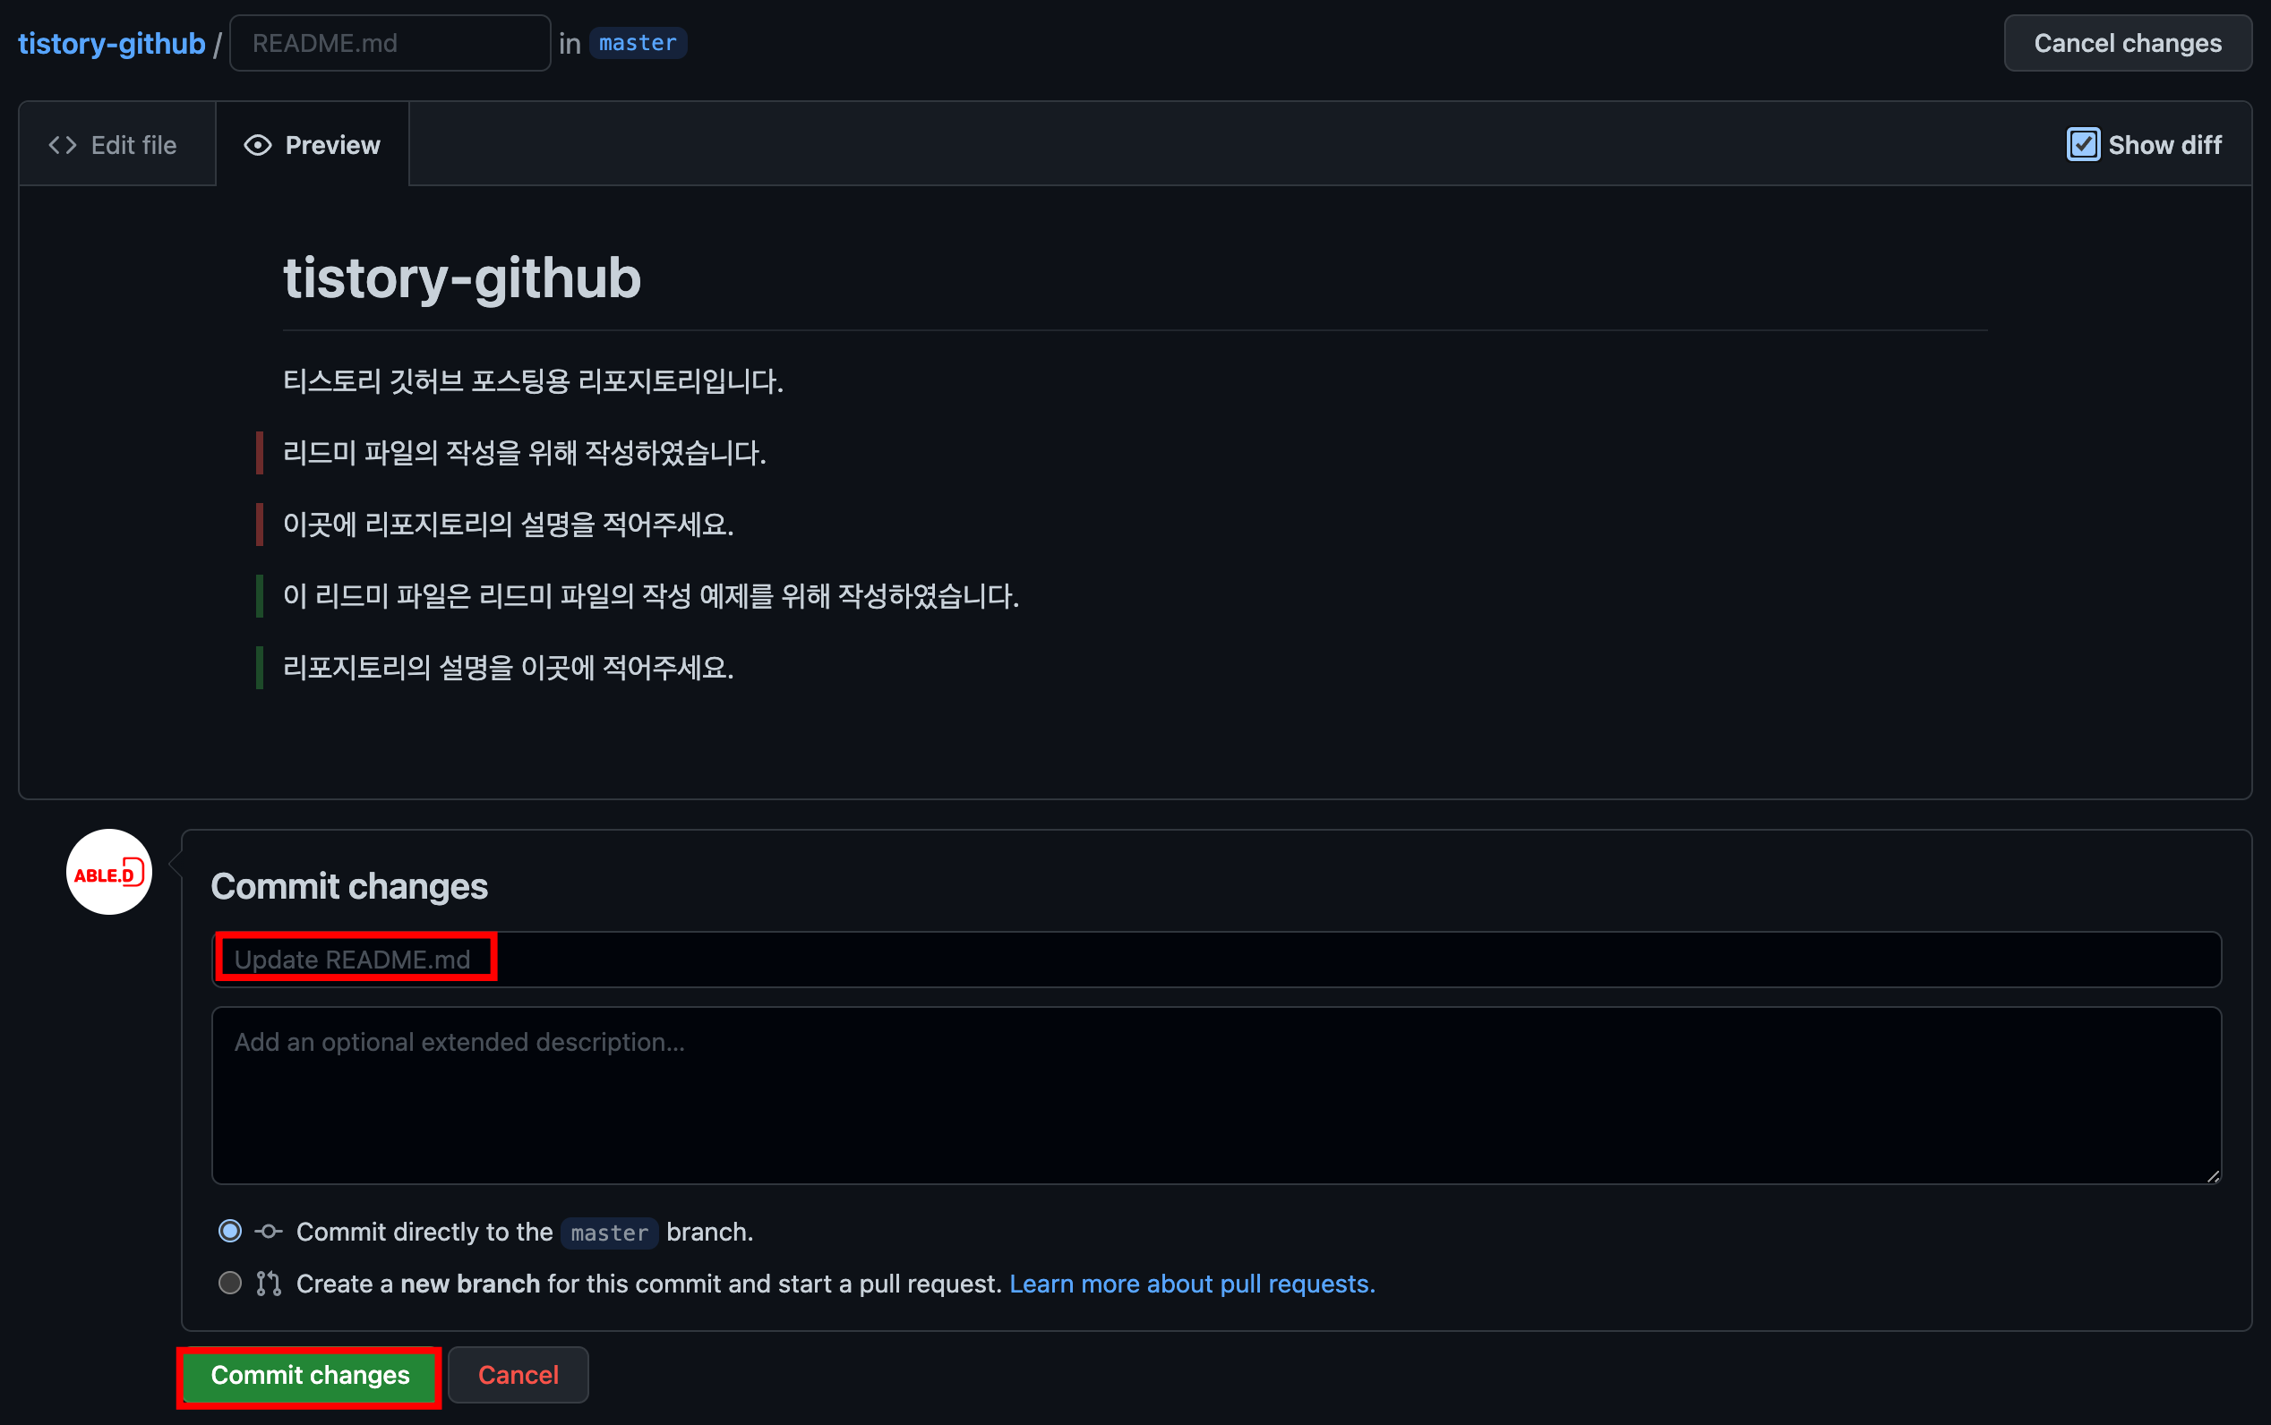Click the eye icon on the Preview tab
Screen dimensions: 2271x1425
click(257, 145)
